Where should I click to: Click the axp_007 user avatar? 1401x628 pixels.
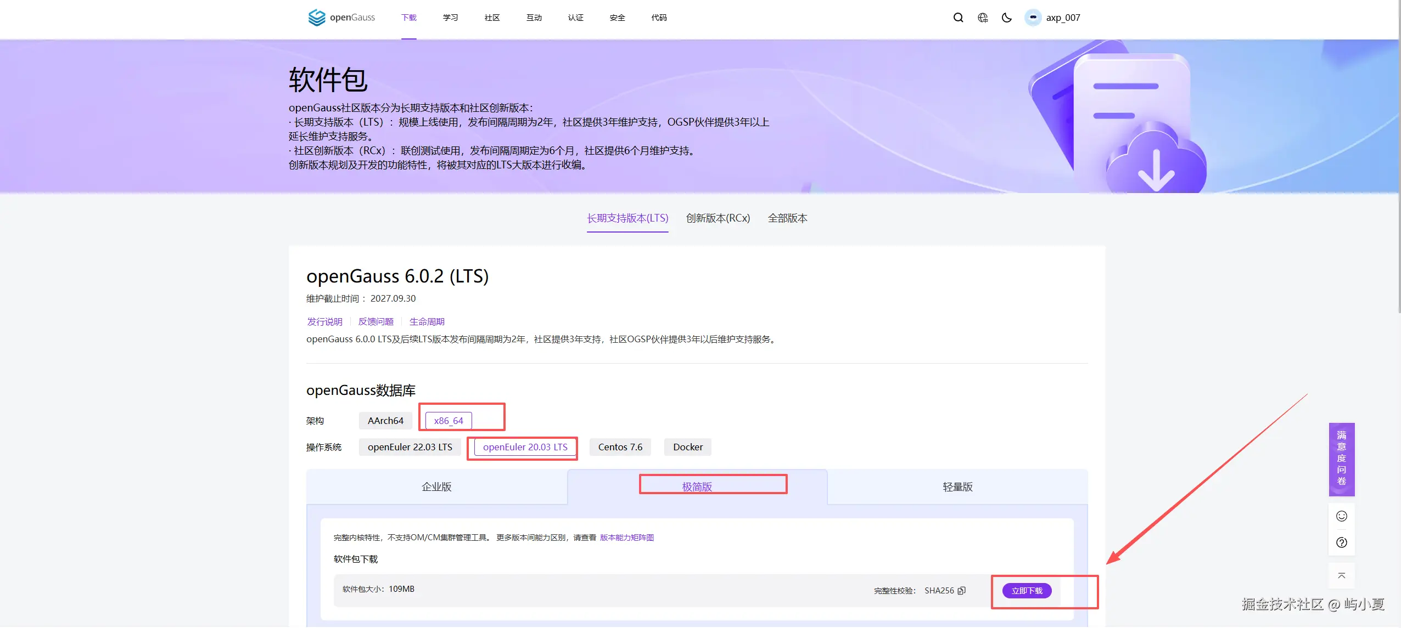(1033, 18)
